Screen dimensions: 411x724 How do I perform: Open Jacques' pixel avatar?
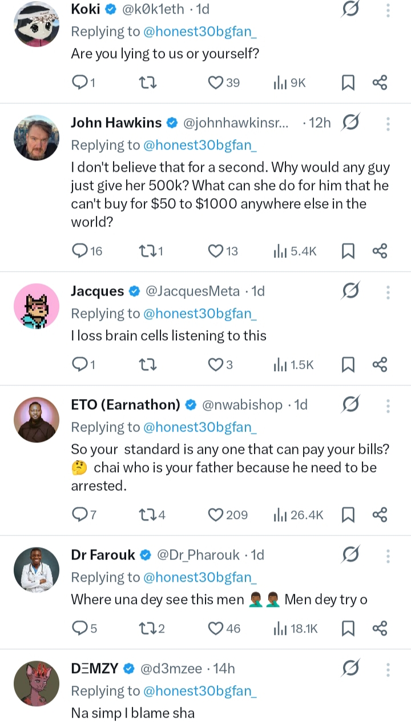(x=37, y=306)
